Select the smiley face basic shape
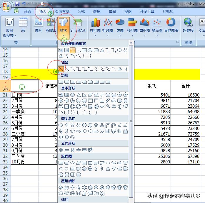 tap(96, 106)
